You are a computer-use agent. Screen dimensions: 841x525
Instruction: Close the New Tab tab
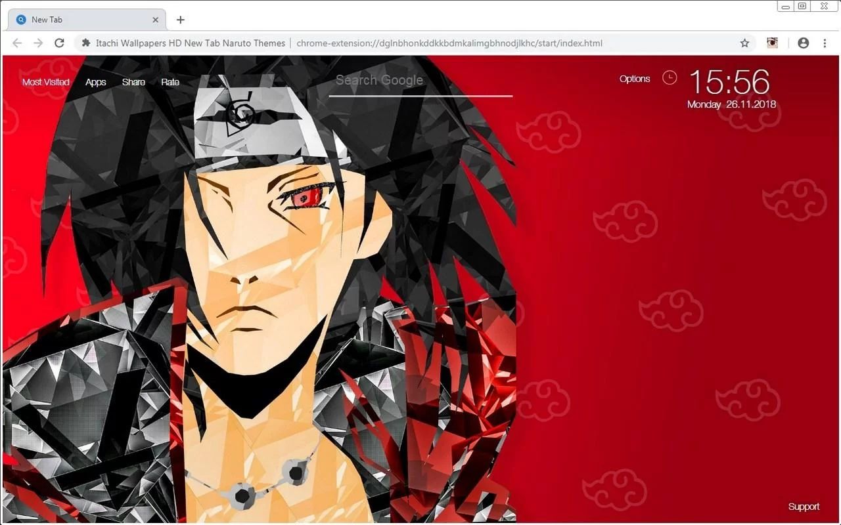[156, 20]
